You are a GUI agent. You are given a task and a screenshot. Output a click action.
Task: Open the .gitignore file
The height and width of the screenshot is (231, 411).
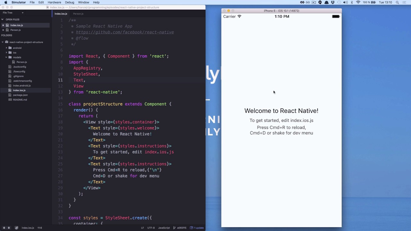tap(18, 76)
